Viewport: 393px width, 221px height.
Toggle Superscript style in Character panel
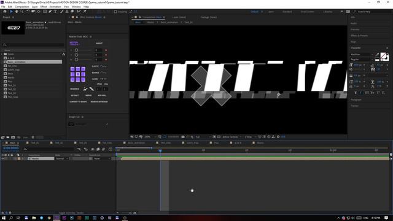[378, 93]
